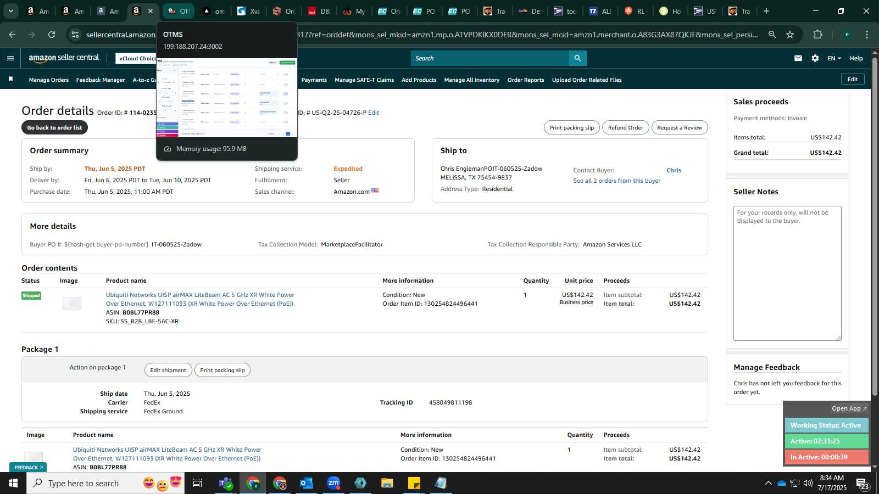Viewport: 879px width, 494px height.
Task: Click Open App in the status widget
Action: (849, 408)
